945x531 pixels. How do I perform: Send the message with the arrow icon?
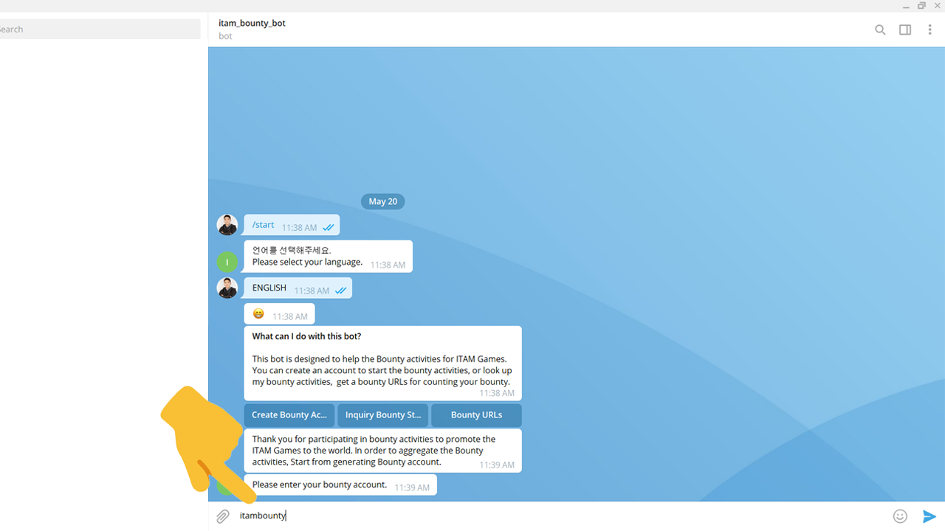(x=929, y=516)
